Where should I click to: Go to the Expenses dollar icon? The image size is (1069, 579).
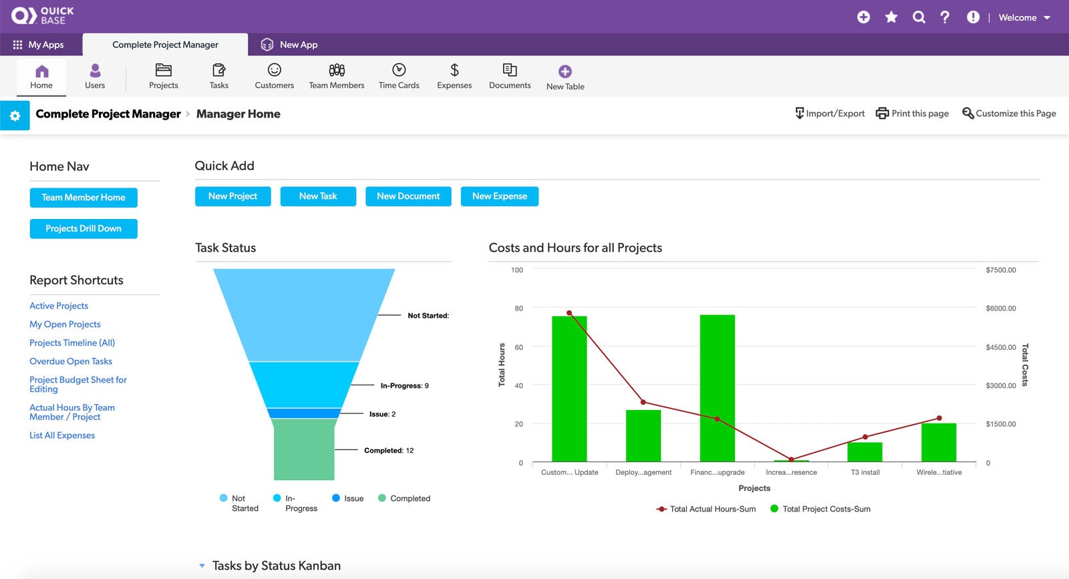point(454,70)
